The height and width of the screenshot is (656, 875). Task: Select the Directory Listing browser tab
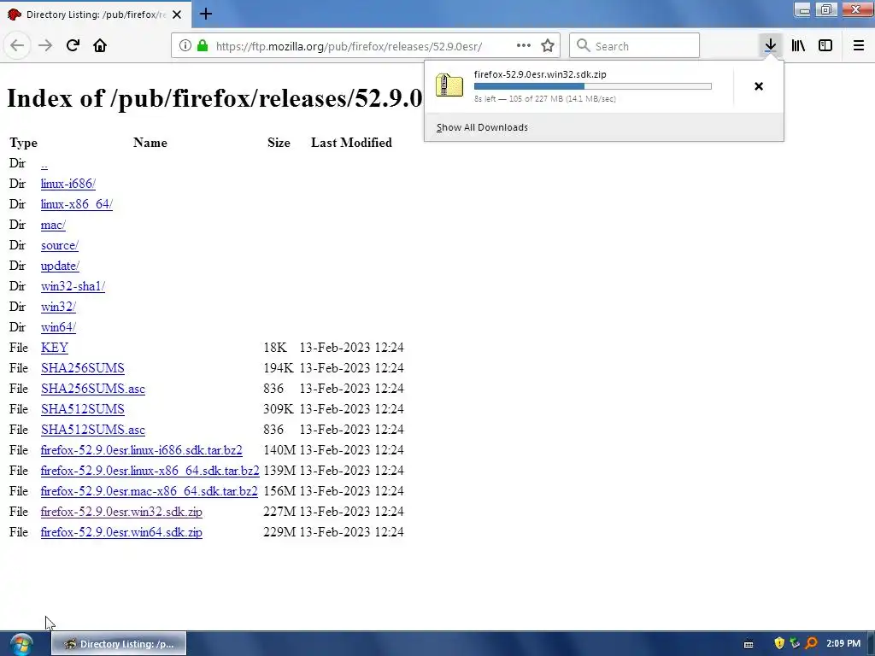point(95,15)
